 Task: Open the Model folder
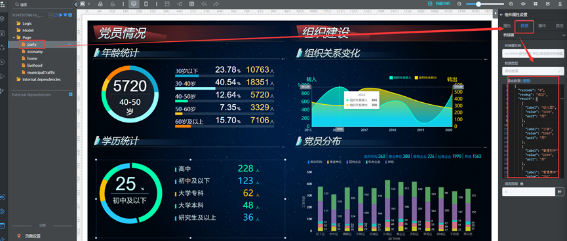point(28,30)
